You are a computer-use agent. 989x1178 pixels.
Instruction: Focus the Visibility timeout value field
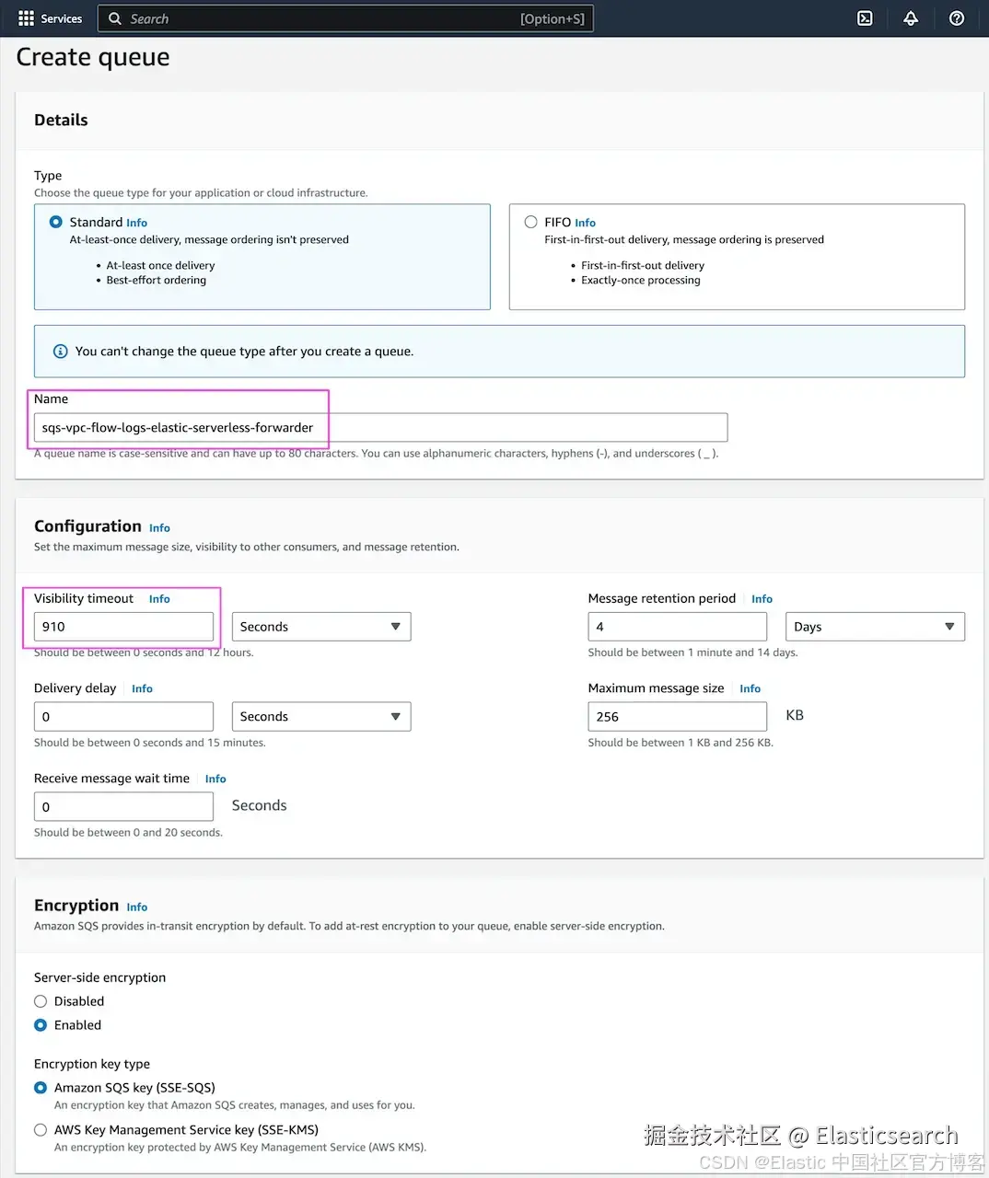click(123, 627)
